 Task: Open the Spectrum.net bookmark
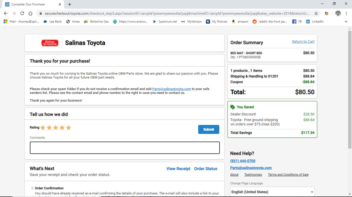[165, 21]
